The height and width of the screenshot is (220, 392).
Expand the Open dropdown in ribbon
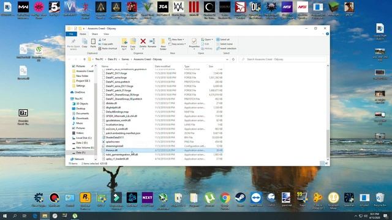(x=207, y=39)
